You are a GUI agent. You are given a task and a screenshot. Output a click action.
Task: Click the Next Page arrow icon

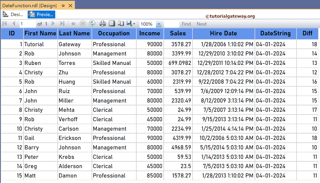pyautogui.click(x=53, y=23)
